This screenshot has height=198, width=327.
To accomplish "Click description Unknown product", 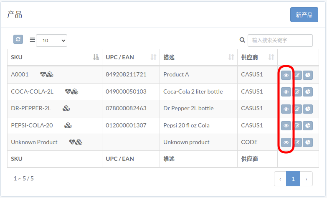I will pyautogui.click(x=186, y=142).
